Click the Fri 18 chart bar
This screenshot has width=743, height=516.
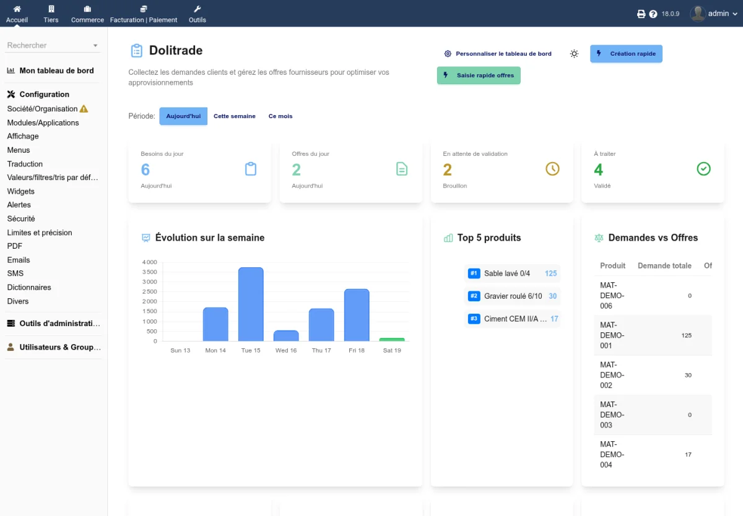pos(357,315)
